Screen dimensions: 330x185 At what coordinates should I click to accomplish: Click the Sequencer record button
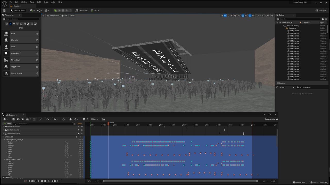click(x=26, y=181)
